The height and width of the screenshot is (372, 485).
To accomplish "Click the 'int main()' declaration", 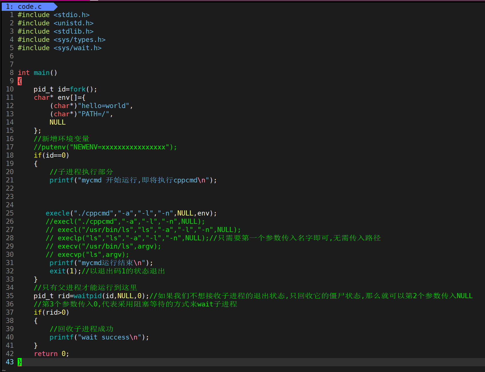I will pyautogui.click(x=38, y=73).
